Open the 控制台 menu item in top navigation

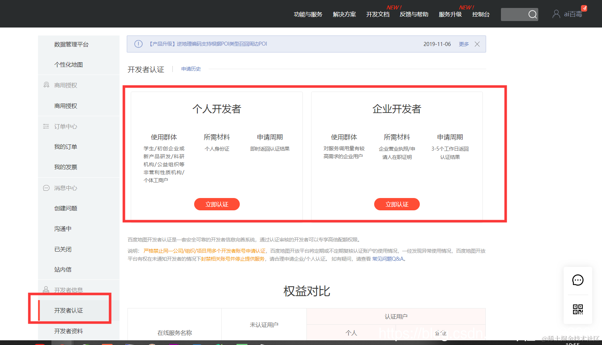[481, 14]
